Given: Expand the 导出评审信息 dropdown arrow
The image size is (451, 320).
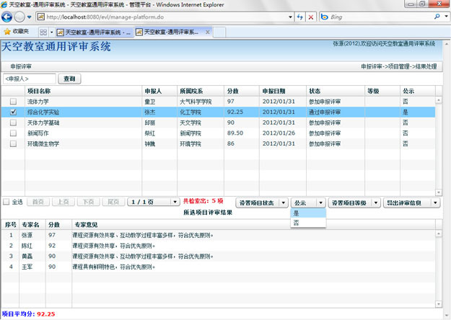Looking at the screenshot, I should point(435,203).
